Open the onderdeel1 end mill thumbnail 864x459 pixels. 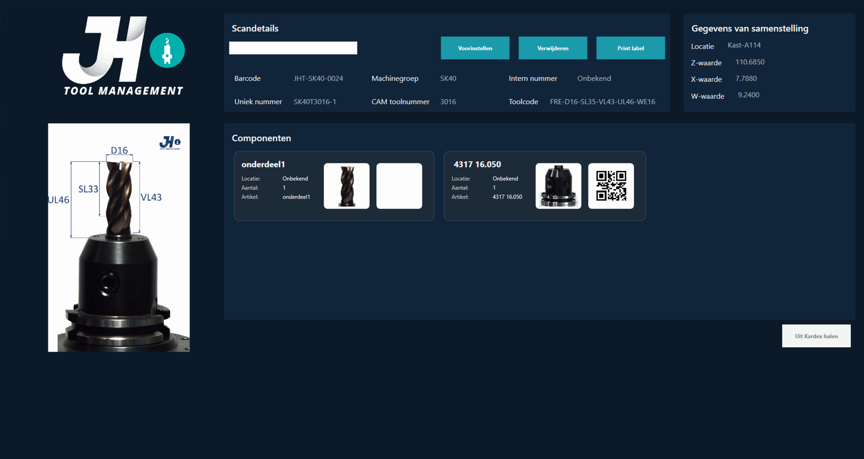coord(347,186)
